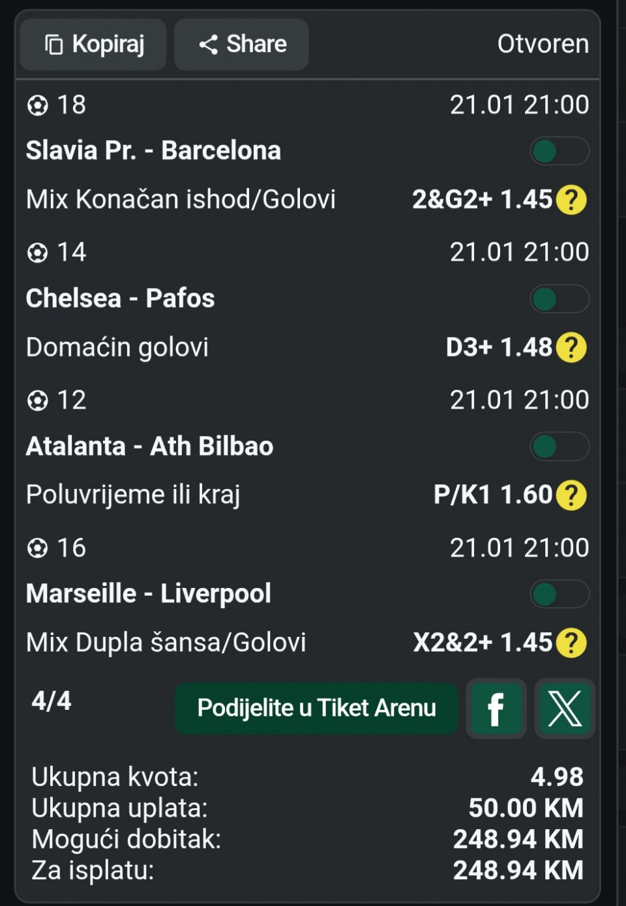Screen dimensions: 626x906
Task: Open help icon beside X2&2+ 1.45
Action: [571, 643]
